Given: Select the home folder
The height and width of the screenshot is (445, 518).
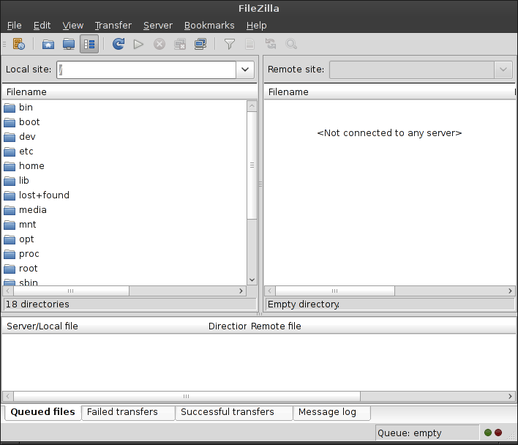Looking at the screenshot, I should point(31,166).
